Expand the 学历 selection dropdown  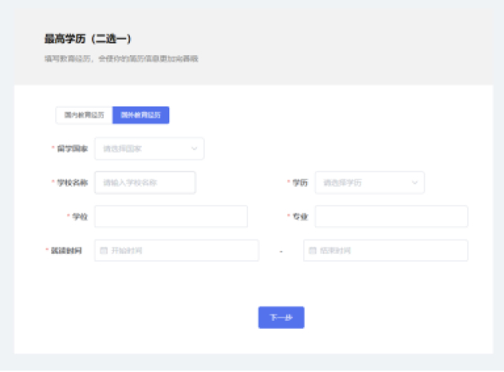click(369, 183)
